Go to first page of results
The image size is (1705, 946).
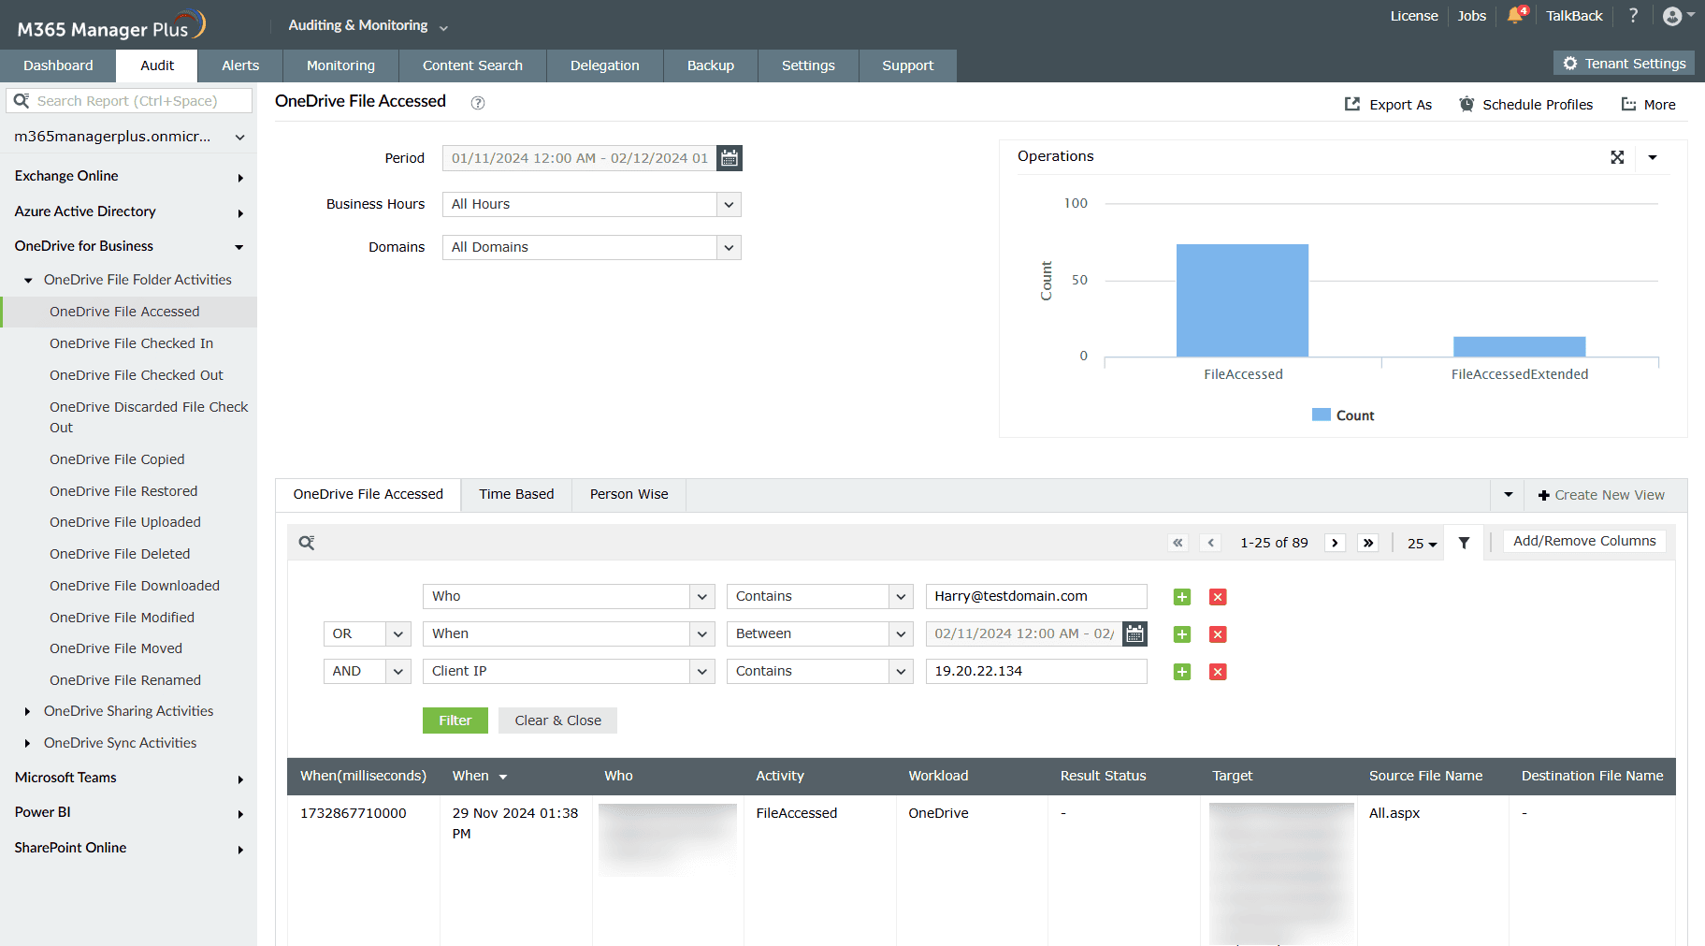tap(1178, 543)
